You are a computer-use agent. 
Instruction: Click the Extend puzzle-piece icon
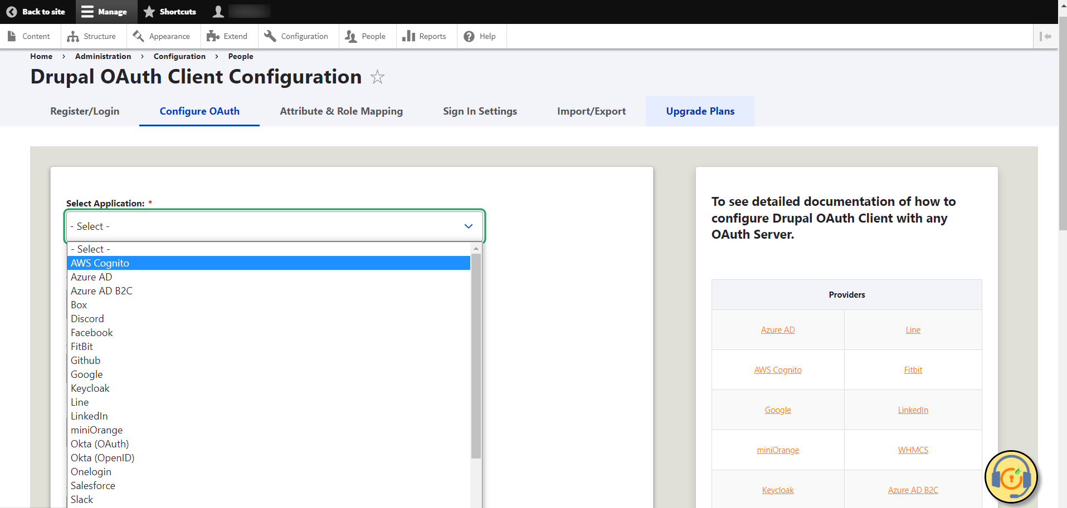point(213,36)
